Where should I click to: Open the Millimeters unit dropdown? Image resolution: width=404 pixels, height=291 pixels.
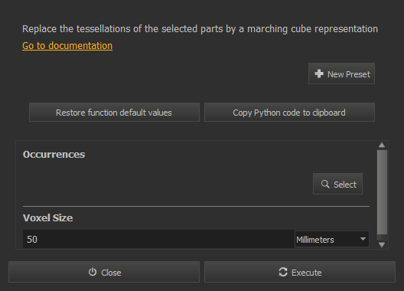tap(331, 239)
